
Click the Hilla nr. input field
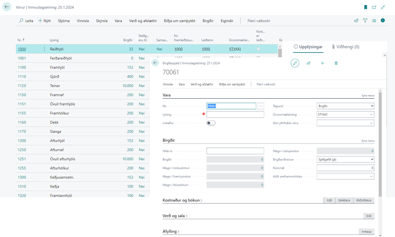pyautogui.click(x=235, y=151)
